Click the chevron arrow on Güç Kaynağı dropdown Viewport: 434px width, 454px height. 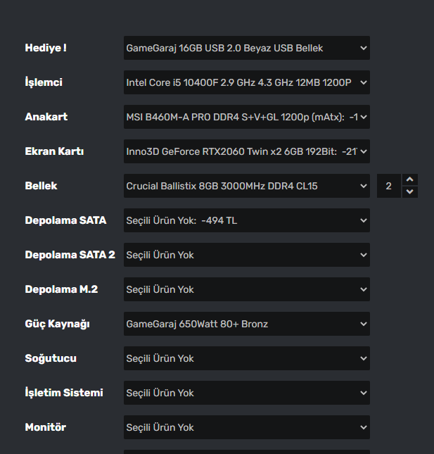pos(363,324)
